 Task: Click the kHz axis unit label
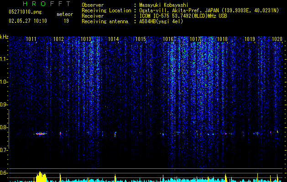tap(4, 37)
